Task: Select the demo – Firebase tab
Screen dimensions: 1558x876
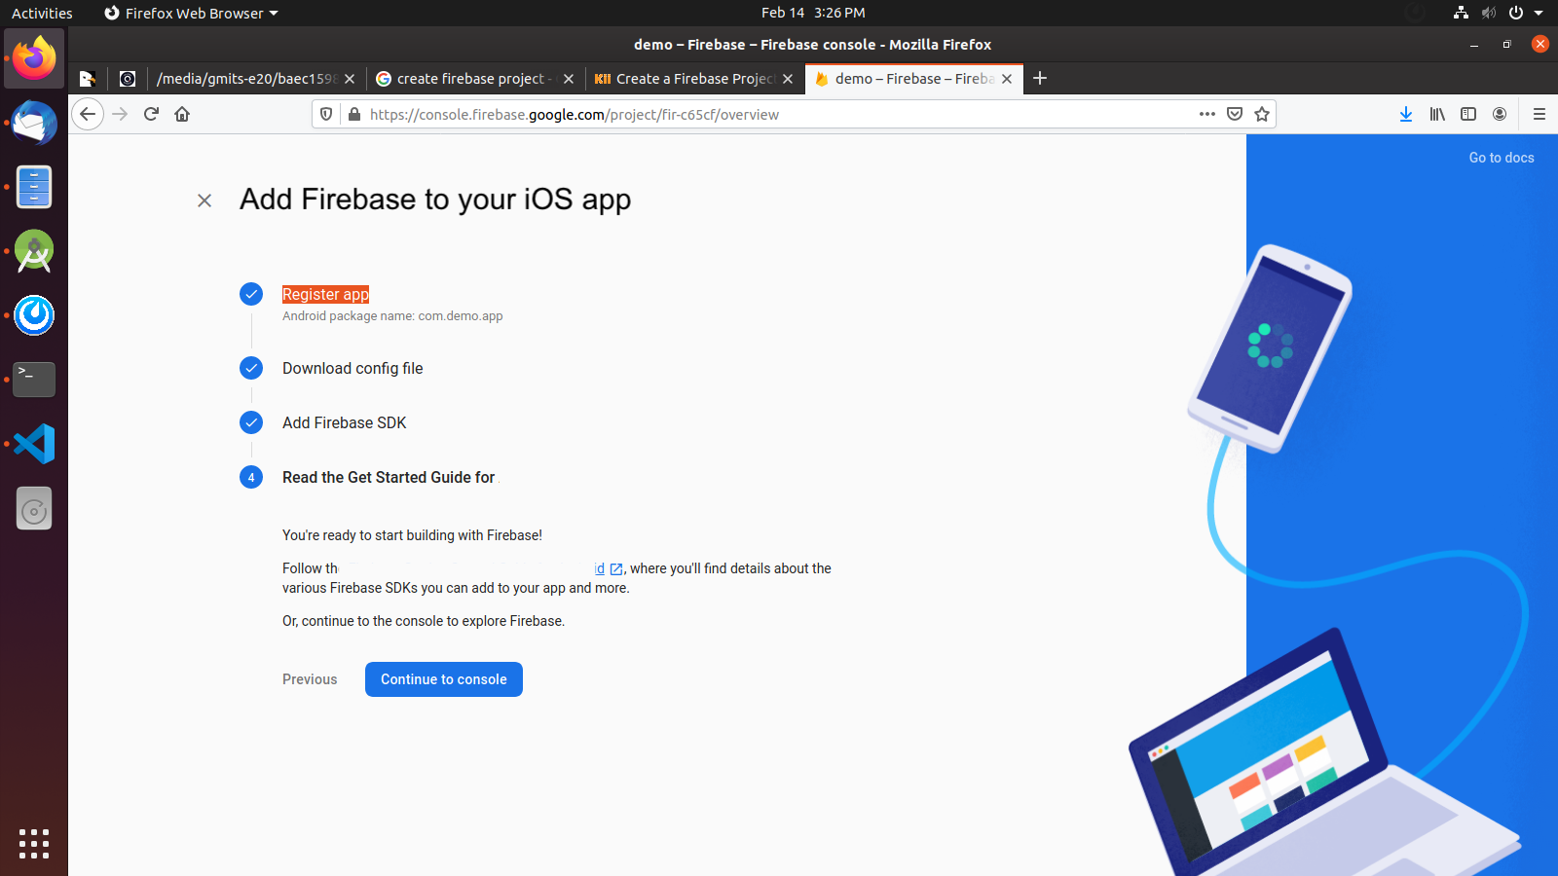Action: pyautogui.click(x=914, y=79)
